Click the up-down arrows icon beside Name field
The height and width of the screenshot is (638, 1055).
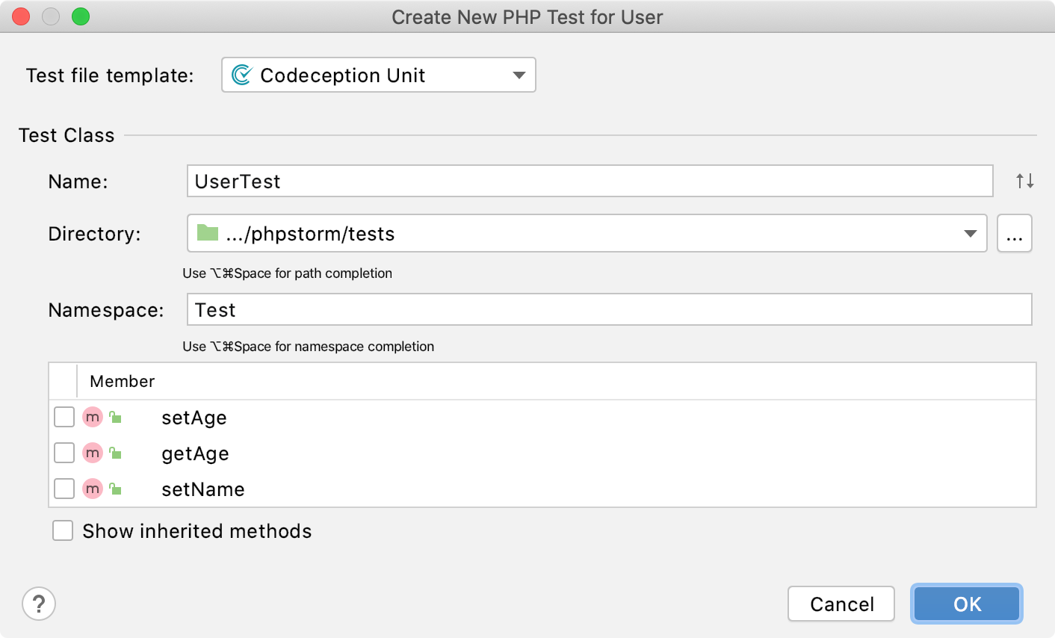point(1024,181)
